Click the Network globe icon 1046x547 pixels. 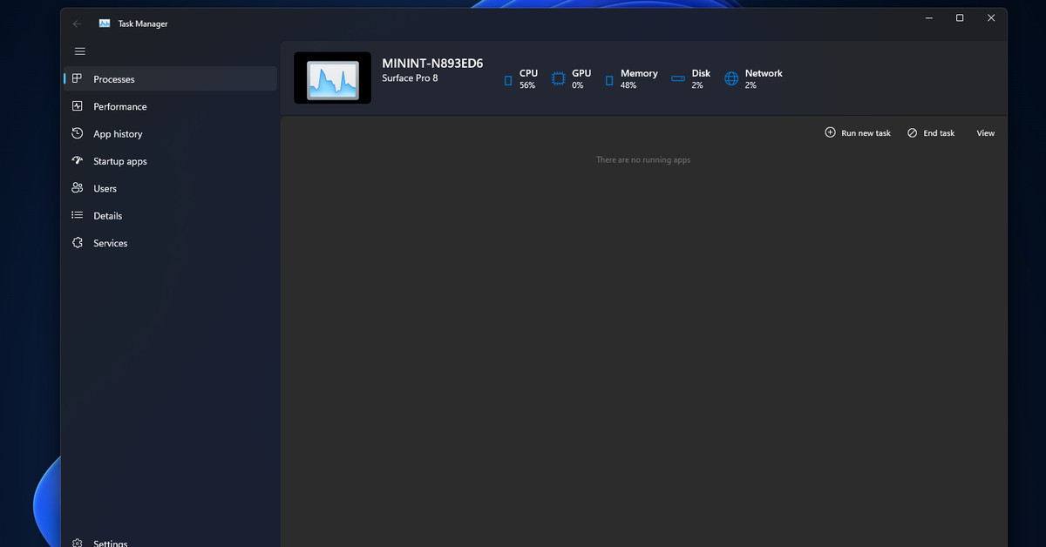(731, 79)
